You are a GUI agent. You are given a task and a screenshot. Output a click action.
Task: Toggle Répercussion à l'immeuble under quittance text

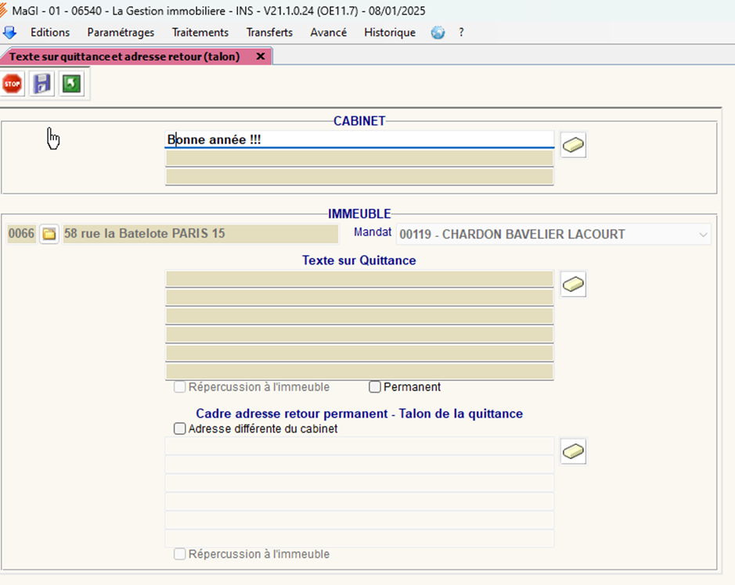tap(180, 387)
